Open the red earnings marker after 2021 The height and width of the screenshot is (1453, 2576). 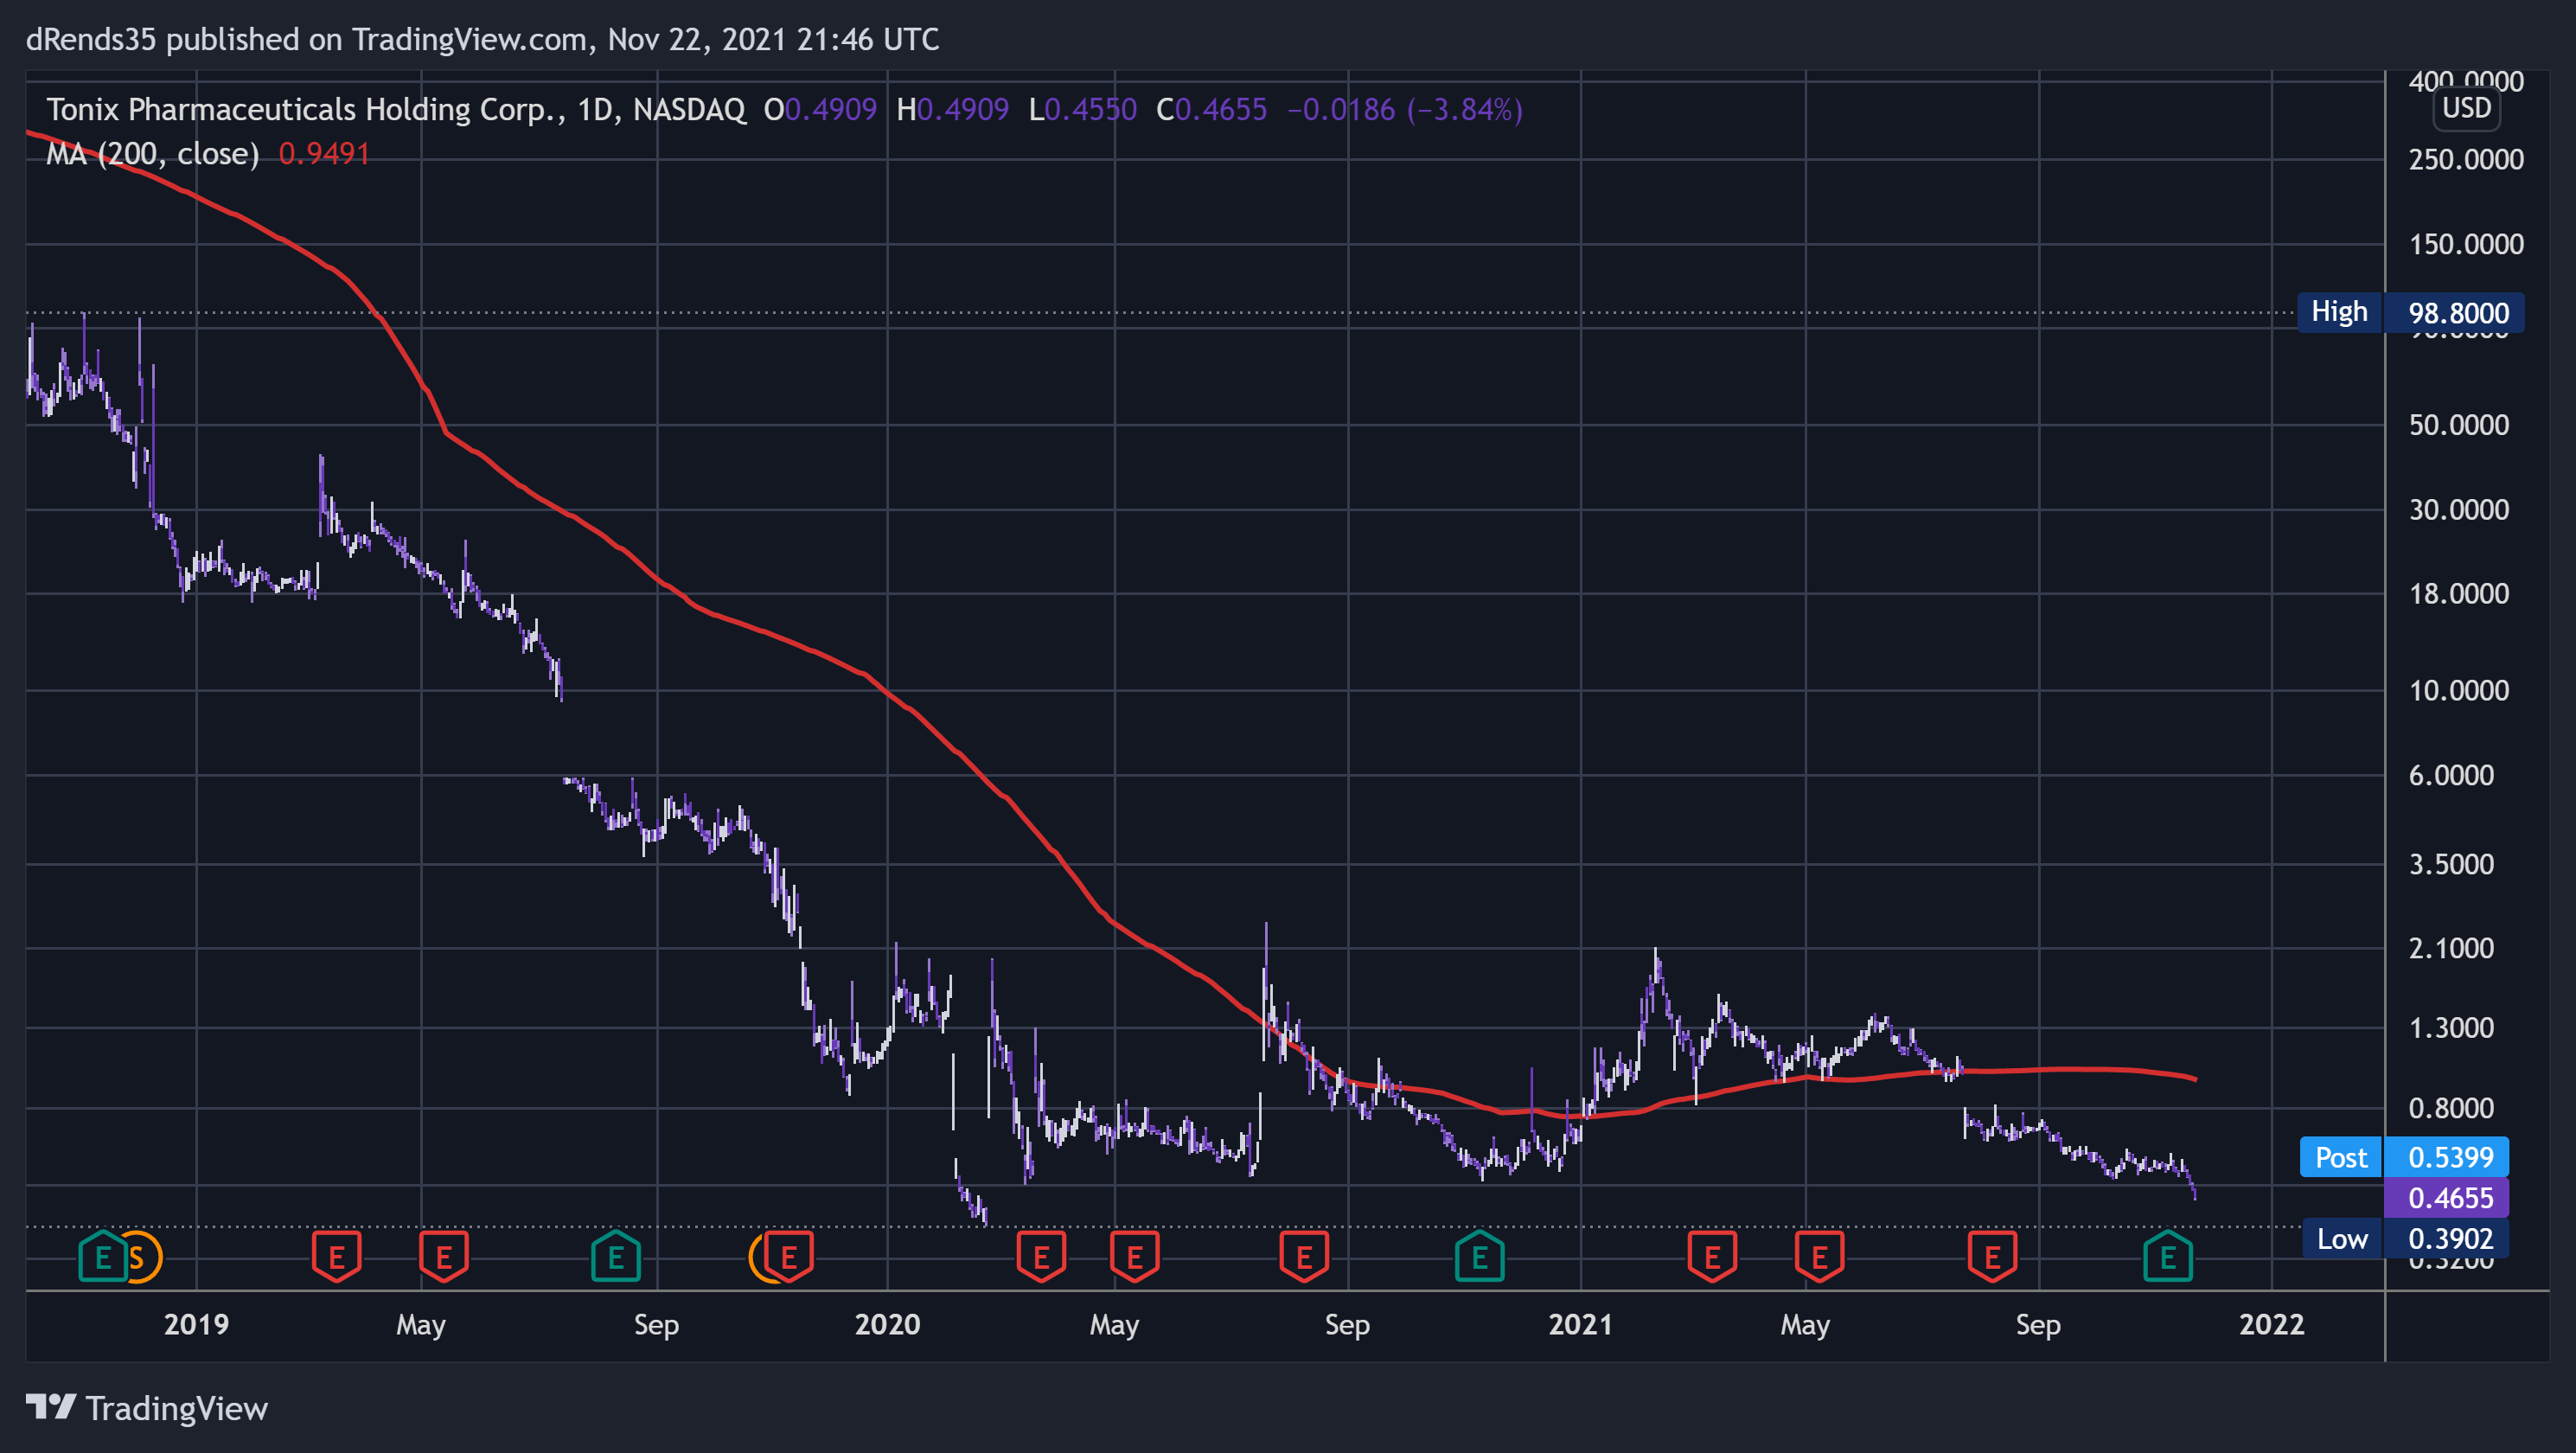point(1712,1257)
